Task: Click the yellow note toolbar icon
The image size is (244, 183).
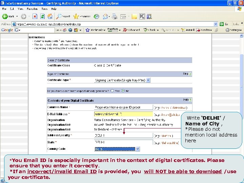Action: (134, 16)
